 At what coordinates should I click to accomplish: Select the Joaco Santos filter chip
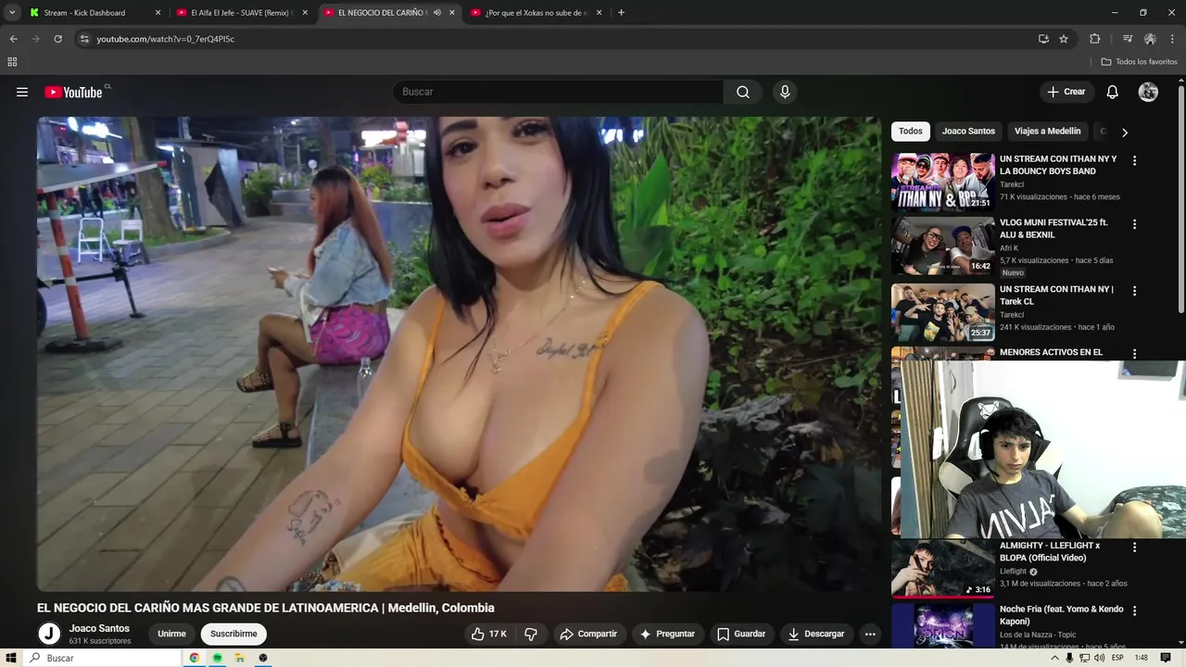click(968, 132)
